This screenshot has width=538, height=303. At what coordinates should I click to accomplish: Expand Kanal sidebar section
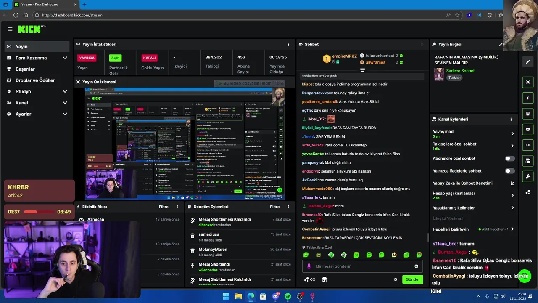pos(65,103)
